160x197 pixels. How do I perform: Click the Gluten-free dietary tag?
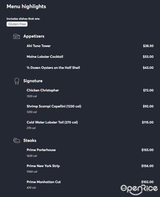[x=17, y=24]
